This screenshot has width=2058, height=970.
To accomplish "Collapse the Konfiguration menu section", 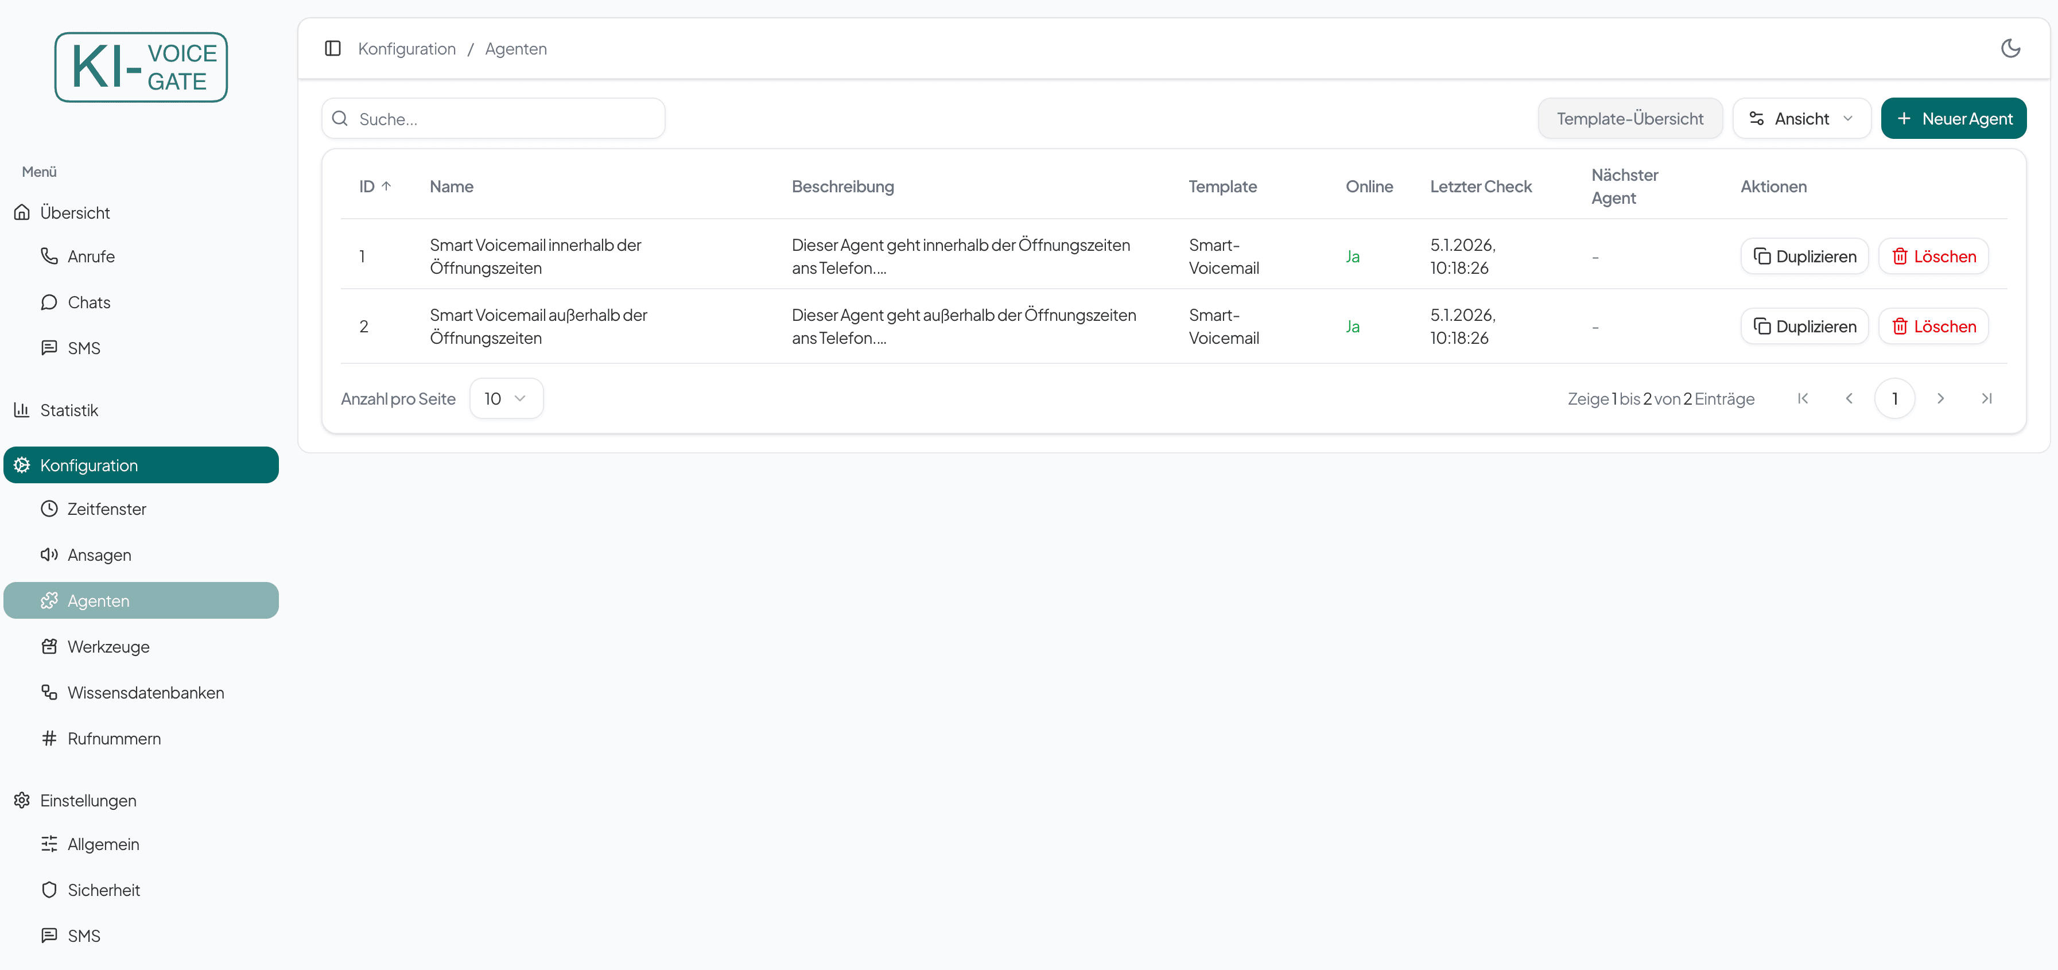I will coord(141,465).
